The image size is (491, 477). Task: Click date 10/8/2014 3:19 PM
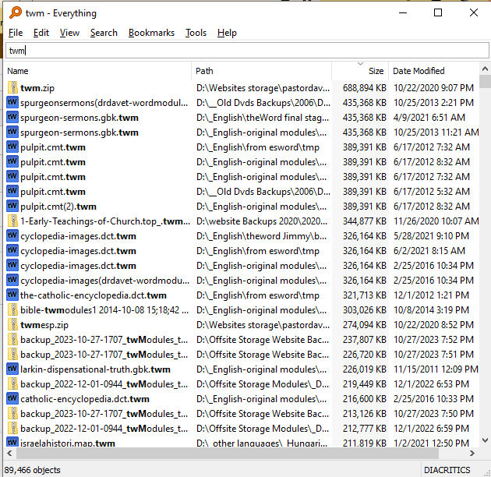(431, 309)
